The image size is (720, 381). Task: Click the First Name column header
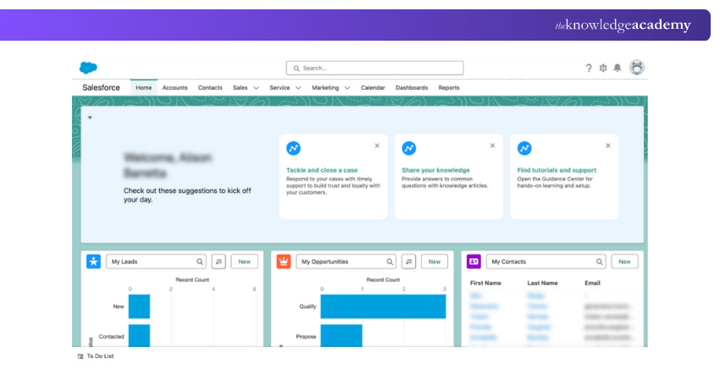pyautogui.click(x=485, y=284)
